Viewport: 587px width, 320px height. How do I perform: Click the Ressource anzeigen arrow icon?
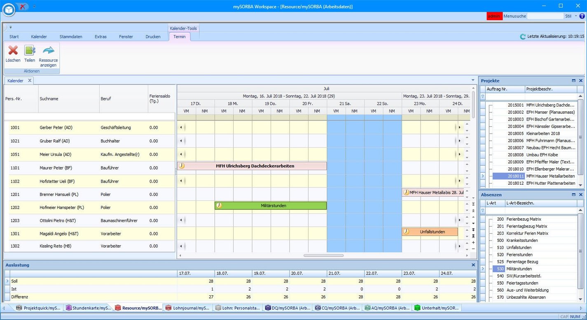[x=48, y=51]
